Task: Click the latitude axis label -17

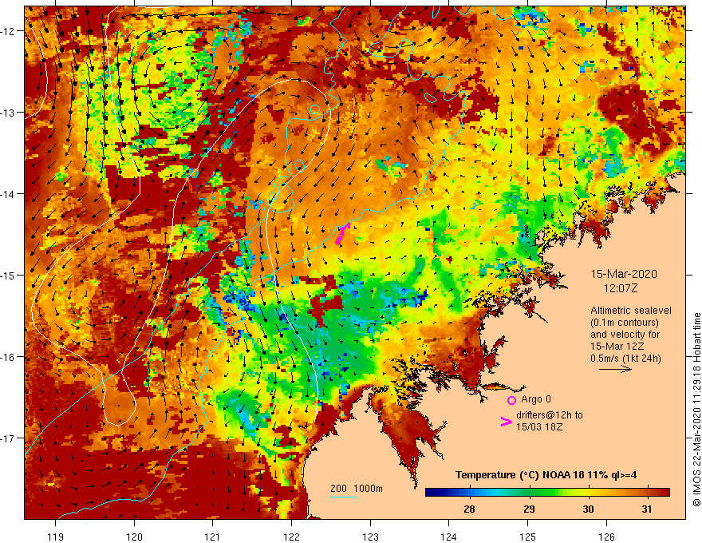Action: 8,438
